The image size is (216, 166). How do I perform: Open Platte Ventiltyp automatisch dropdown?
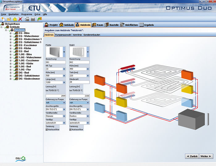coord(64,123)
